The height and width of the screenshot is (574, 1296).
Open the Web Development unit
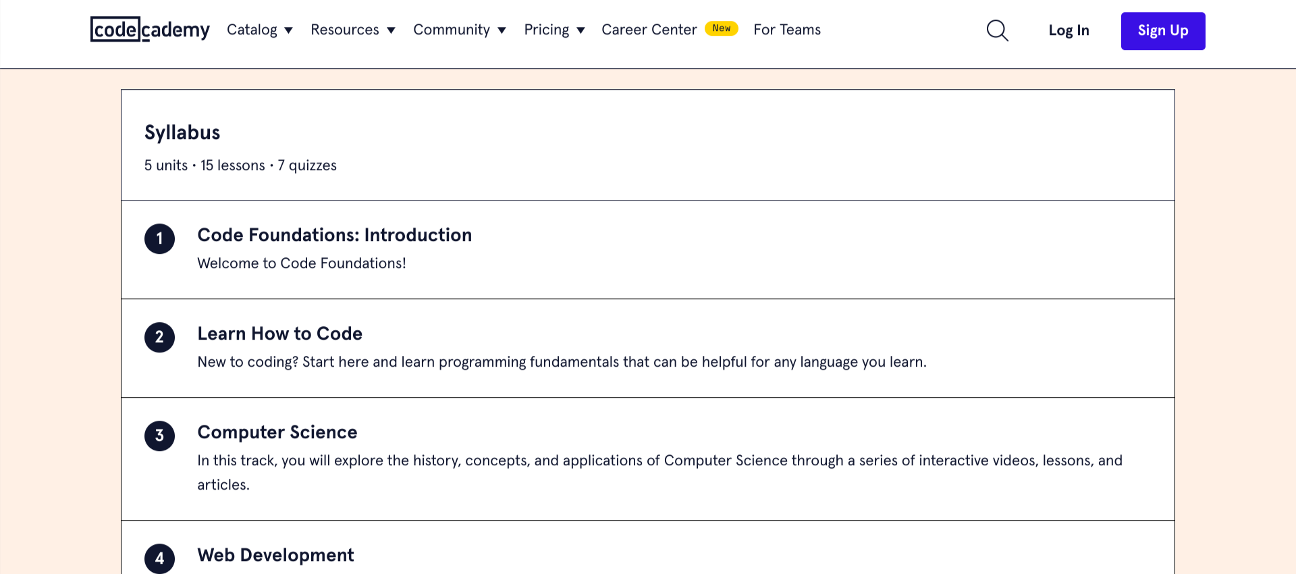(x=275, y=555)
